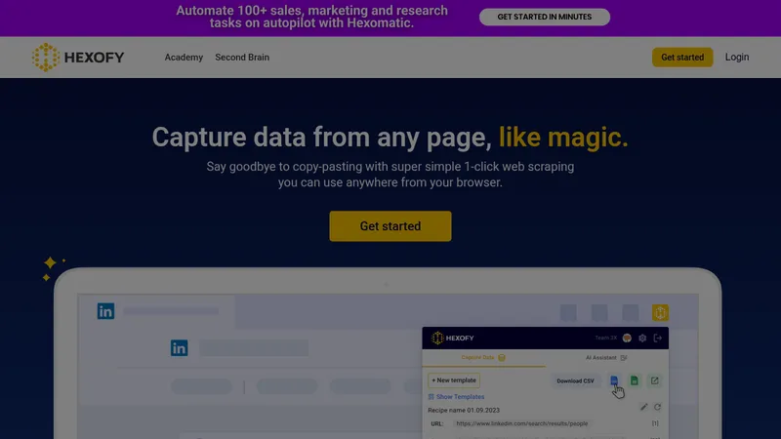Open the Login link
Viewport: 781px width, 439px height.
(737, 57)
